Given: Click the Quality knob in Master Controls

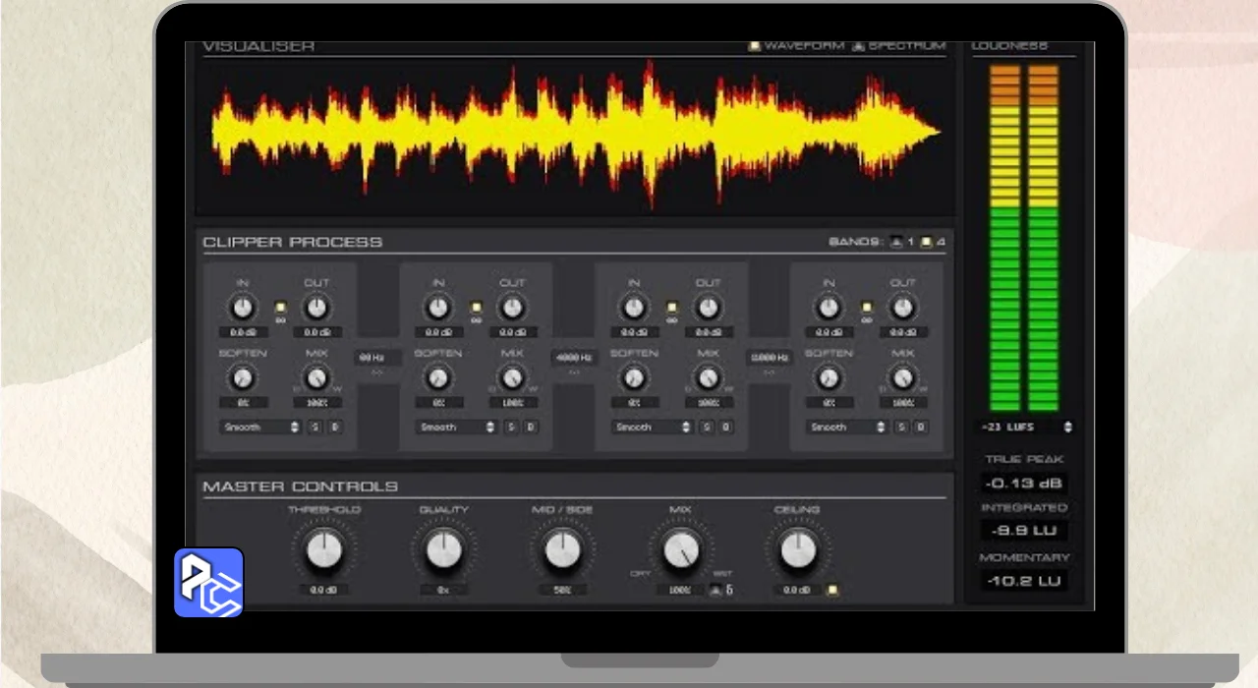Looking at the screenshot, I should (x=443, y=551).
